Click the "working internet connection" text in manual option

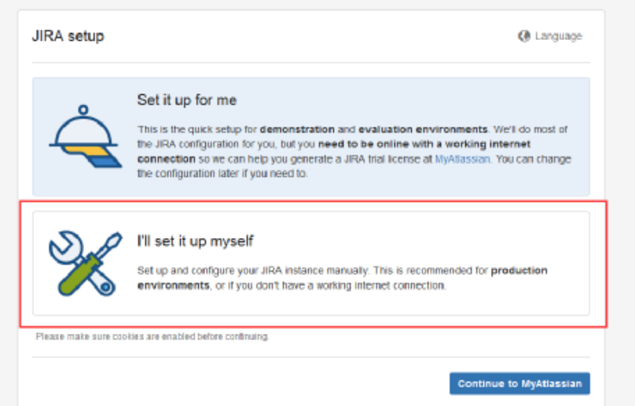[387, 286]
